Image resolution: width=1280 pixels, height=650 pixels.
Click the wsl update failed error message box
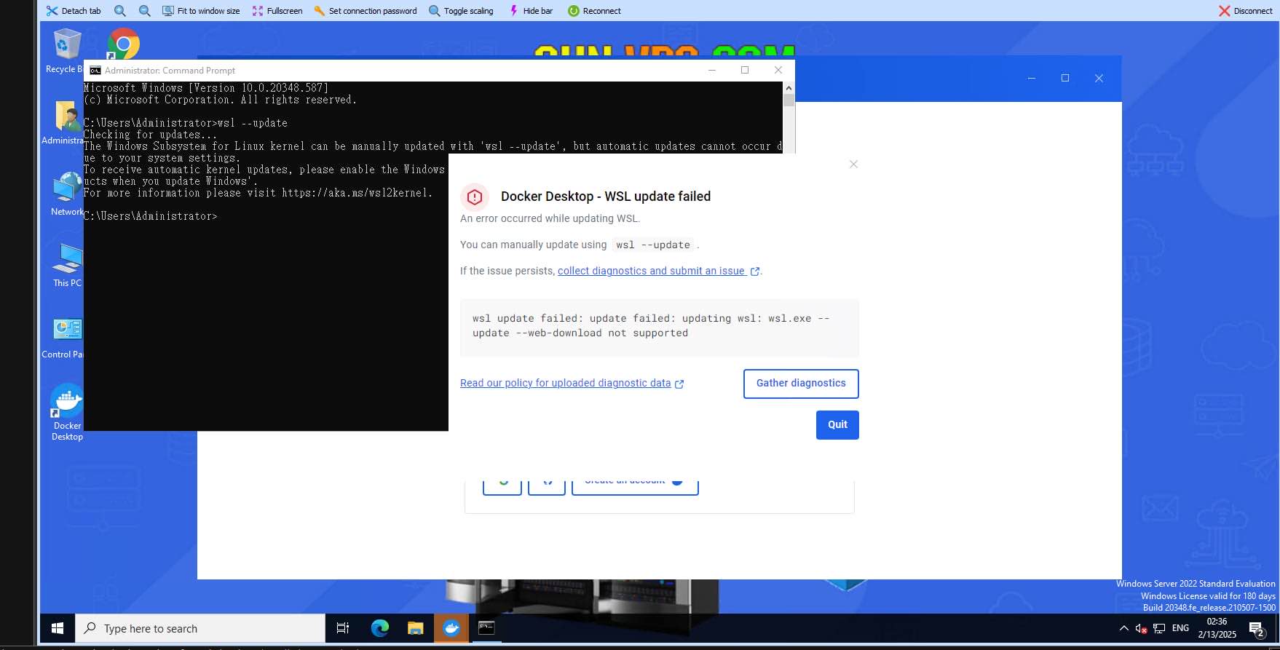(x=660, y=328)
